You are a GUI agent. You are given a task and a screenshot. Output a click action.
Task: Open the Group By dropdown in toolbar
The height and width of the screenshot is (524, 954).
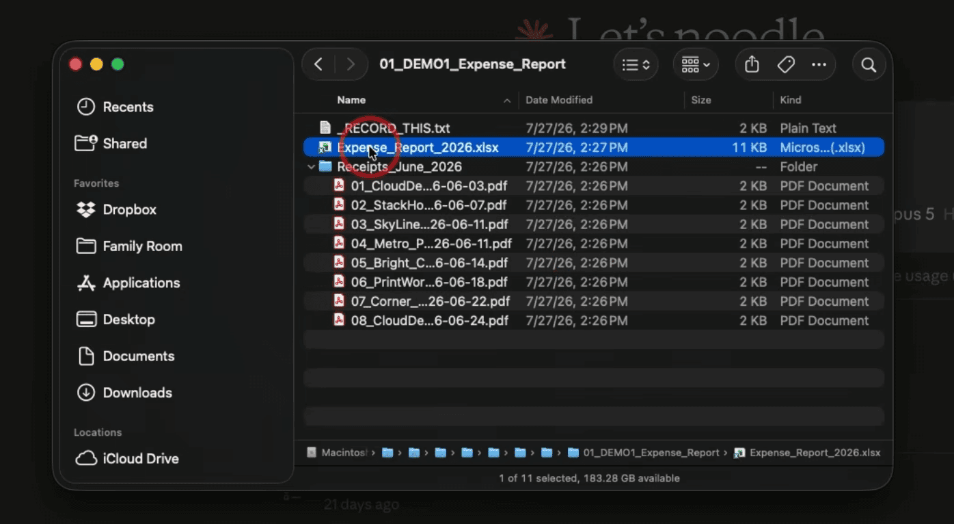click(696, 64)
